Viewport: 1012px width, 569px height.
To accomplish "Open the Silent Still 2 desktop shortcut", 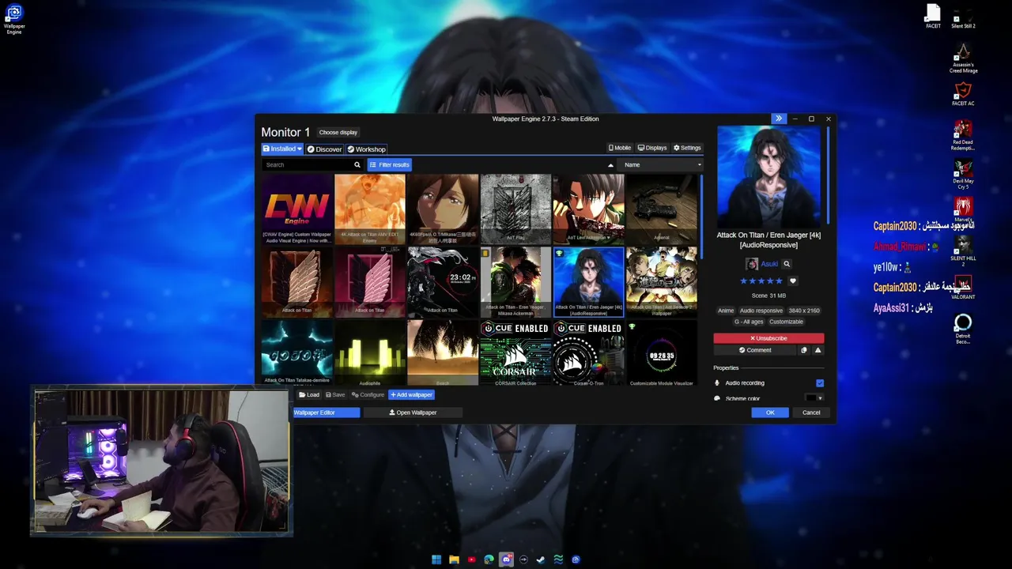I will [963, 19].
